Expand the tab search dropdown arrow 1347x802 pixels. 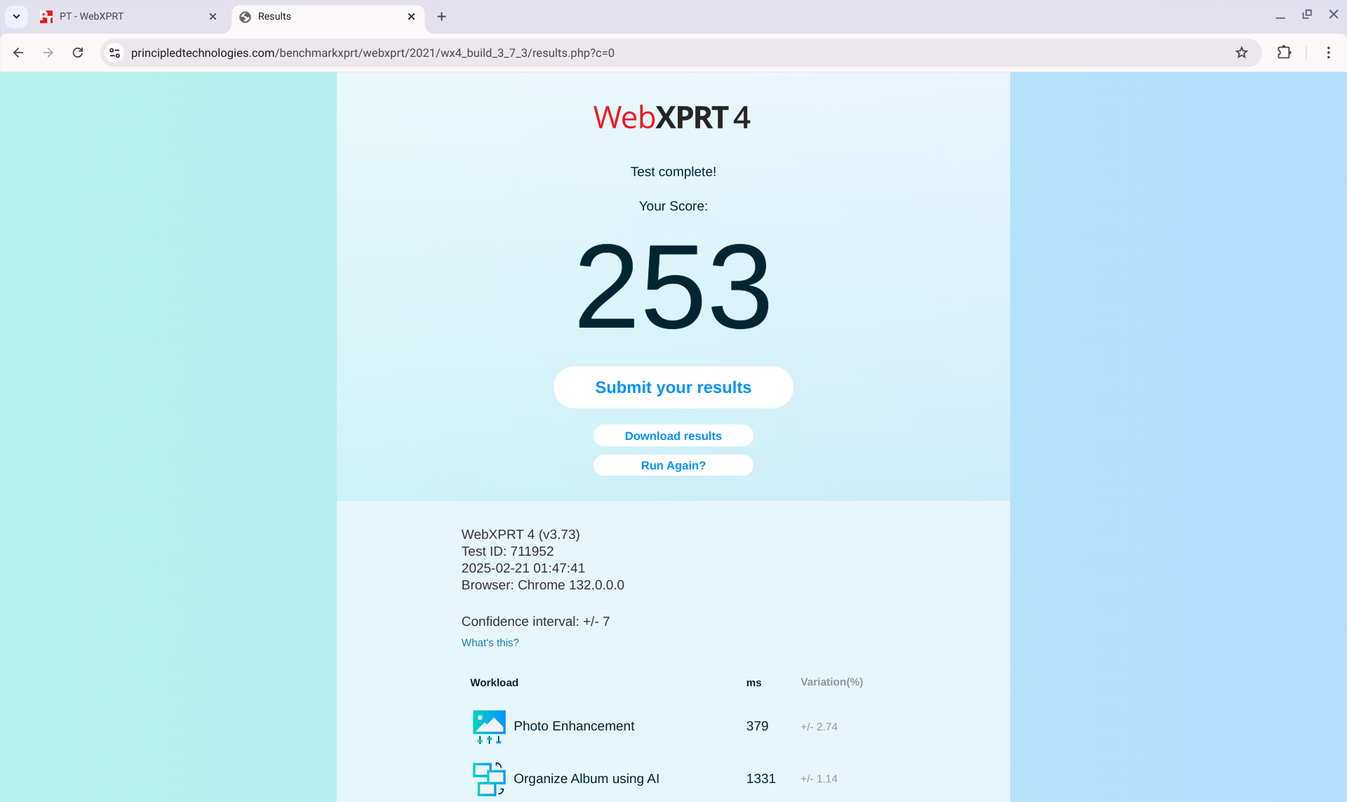coord(16,16)
